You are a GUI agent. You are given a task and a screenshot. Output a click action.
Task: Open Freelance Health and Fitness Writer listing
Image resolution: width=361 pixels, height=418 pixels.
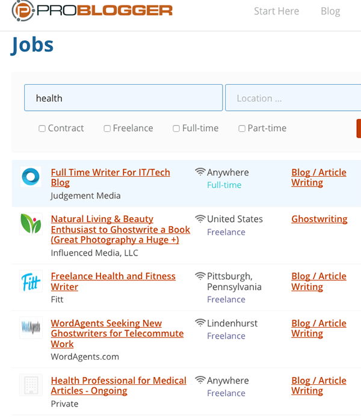[x=113, y=281]
